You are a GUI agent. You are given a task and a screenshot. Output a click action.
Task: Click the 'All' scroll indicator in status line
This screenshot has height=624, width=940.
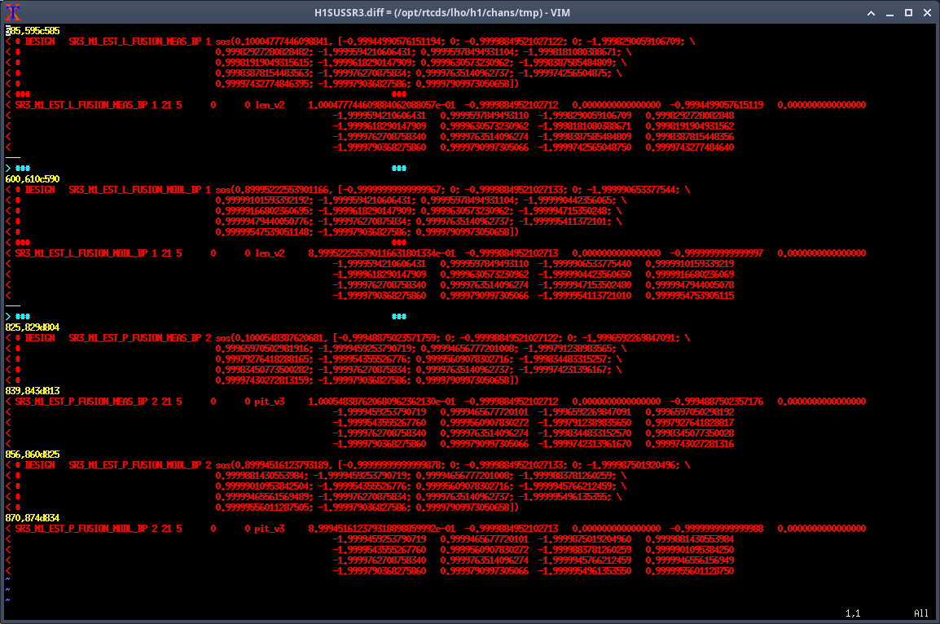tap(921, 613)
